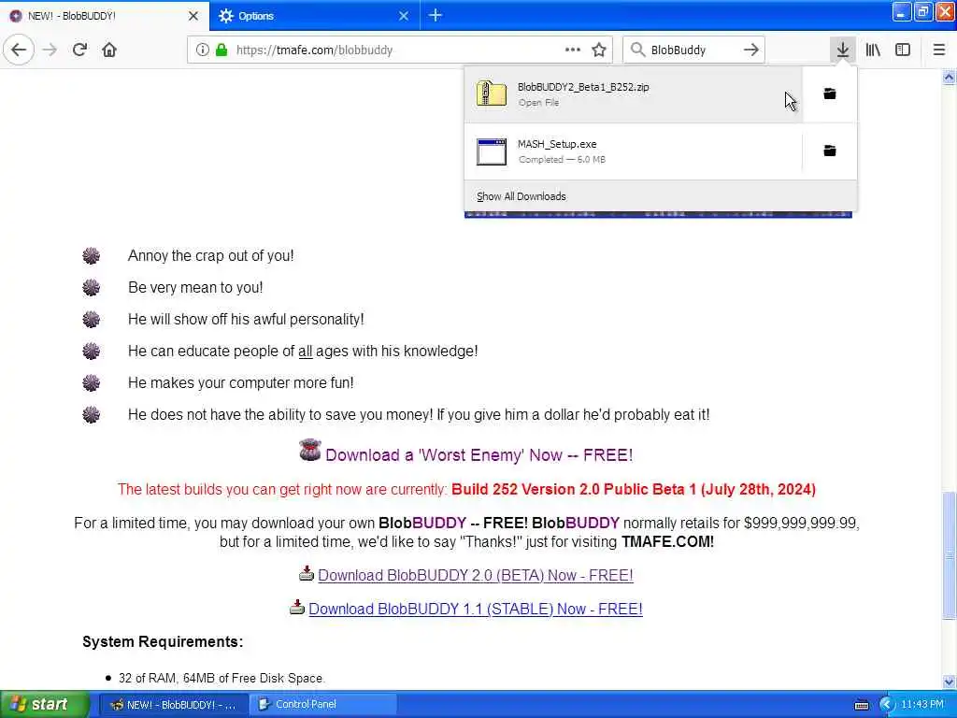This screenshot has width=957, height=718.
Task: Open Control Panel from taskbar
Action: (323, 705)
